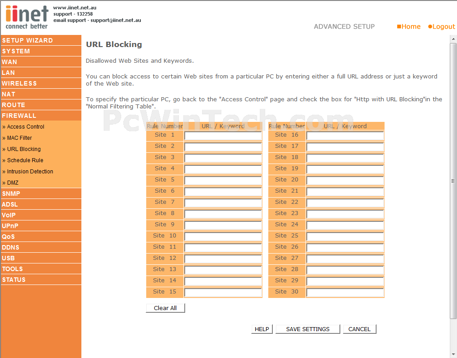This screenshot has height=358, width=457.
Task: Open the SYSTEM menu section
Action: click(x=41, y=51)
